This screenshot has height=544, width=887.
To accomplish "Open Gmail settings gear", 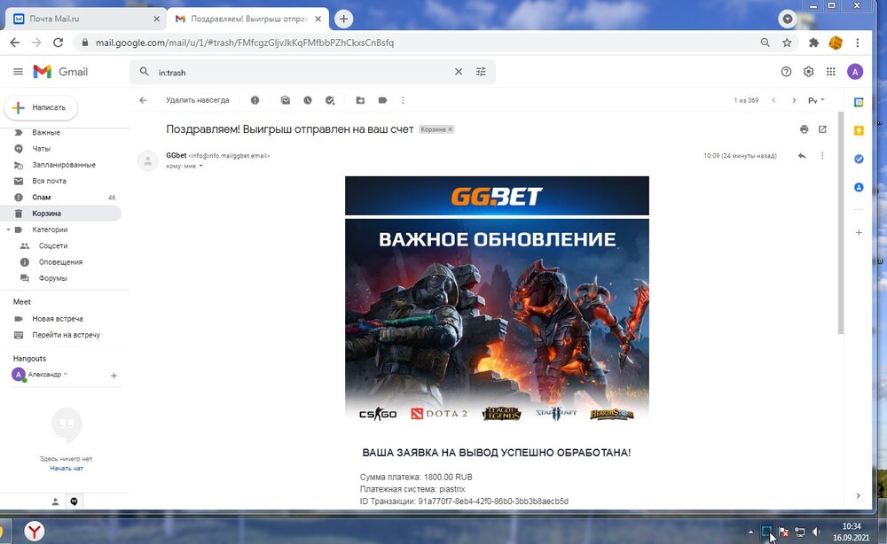I will 808,72.
